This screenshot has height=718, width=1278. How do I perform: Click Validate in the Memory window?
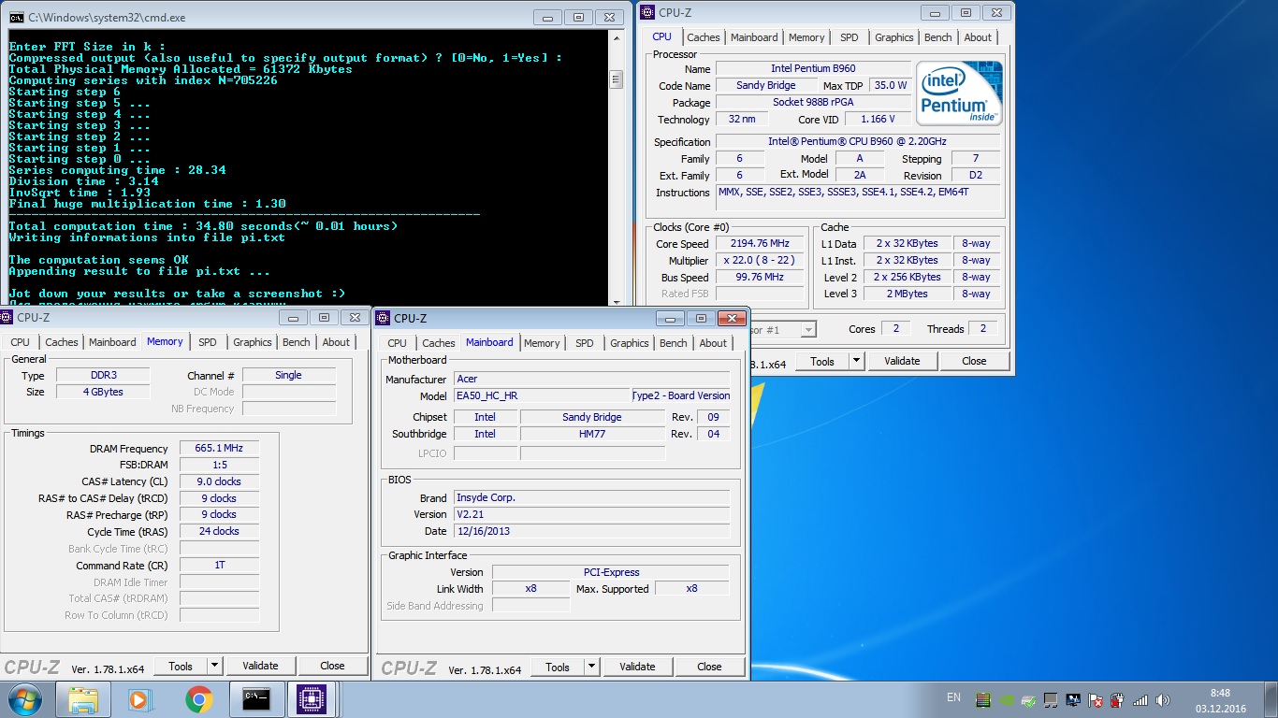point(260,666)
